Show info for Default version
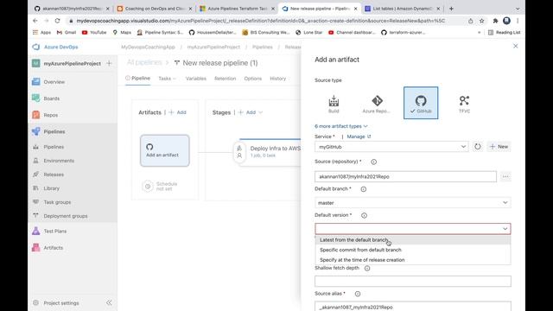Screen dimensions: 553x311 click(x=364, y=215)
